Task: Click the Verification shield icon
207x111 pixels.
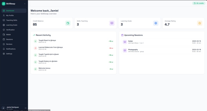Action: click(x=4, y=30)
